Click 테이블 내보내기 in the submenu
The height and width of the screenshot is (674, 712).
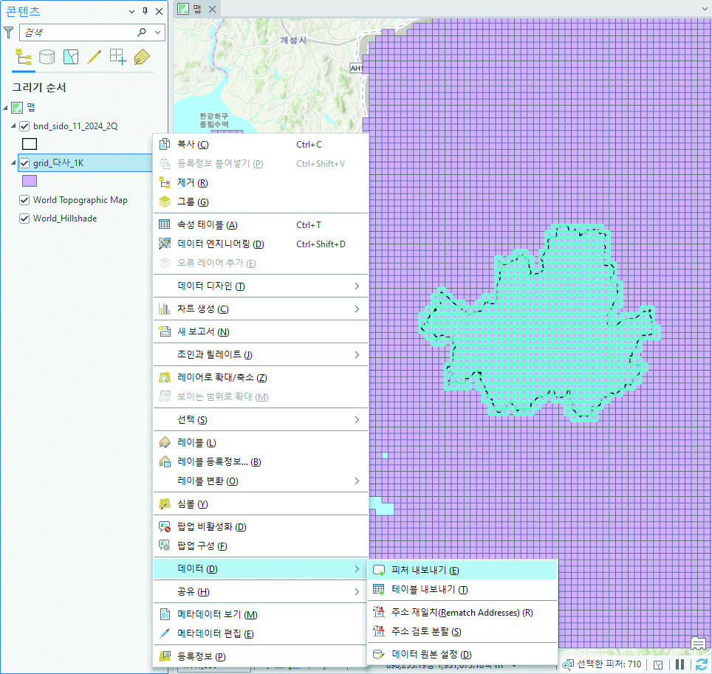[x=429, y=589]
